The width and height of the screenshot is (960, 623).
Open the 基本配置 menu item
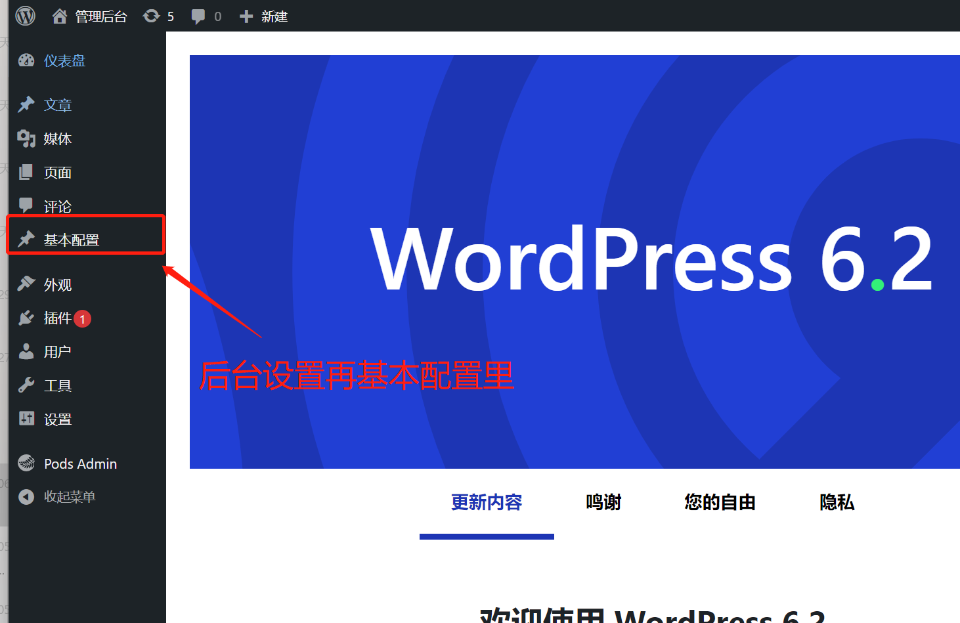click(71, 240)
